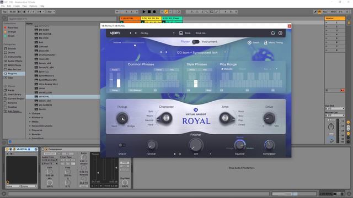Open the info icon in UJAM header

click(280, 33)
